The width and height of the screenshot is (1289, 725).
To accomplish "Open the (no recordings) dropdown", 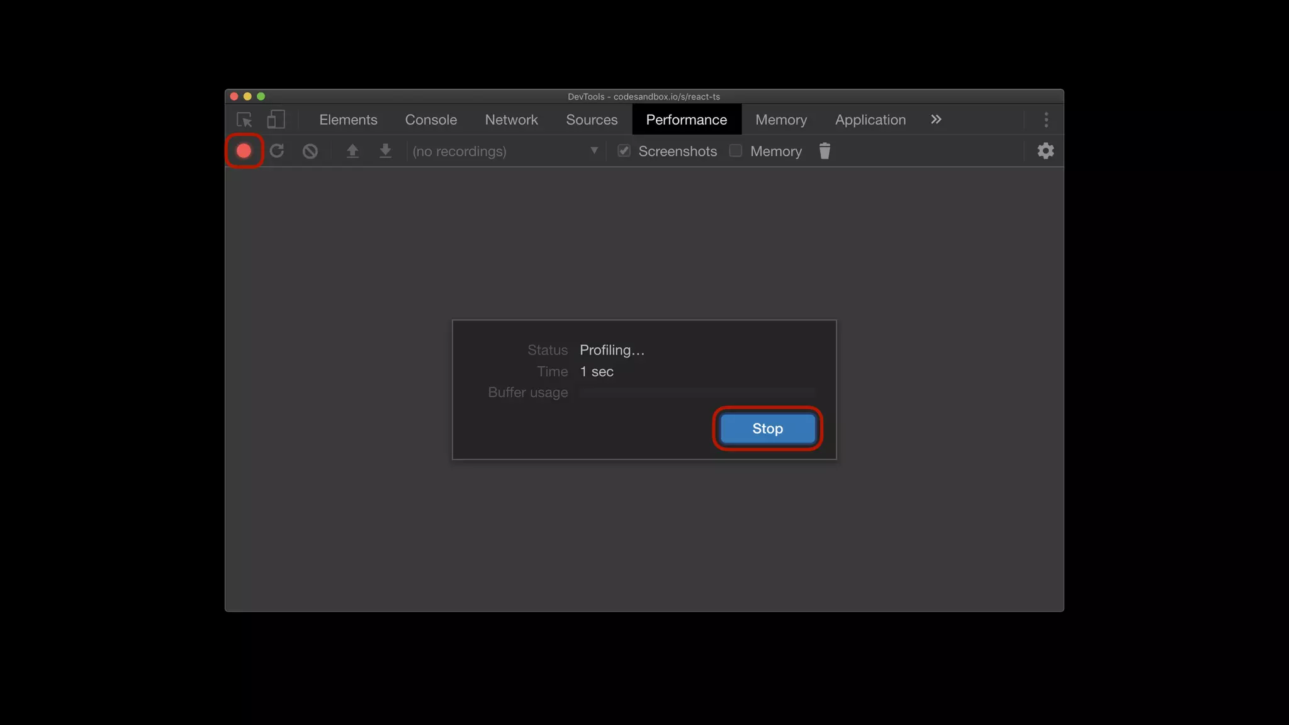I will [505, 151].
